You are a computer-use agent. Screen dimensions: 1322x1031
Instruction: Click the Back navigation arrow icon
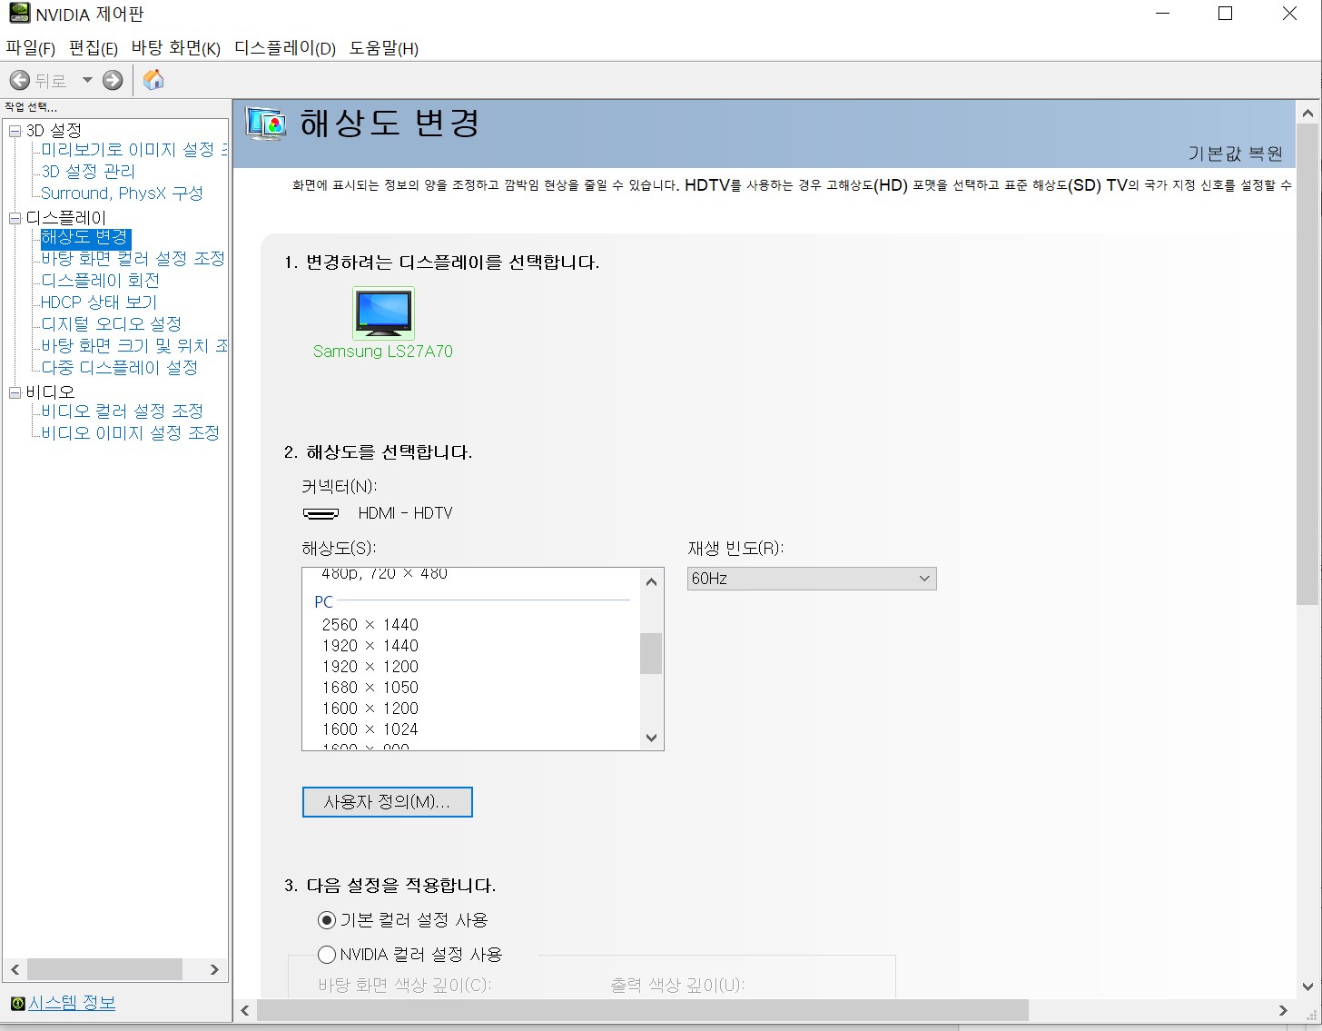click(x=20, y=81)
